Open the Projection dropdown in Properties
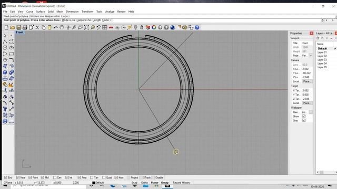The width and height of the screenshot is (337, 189). tap(311, 56)
